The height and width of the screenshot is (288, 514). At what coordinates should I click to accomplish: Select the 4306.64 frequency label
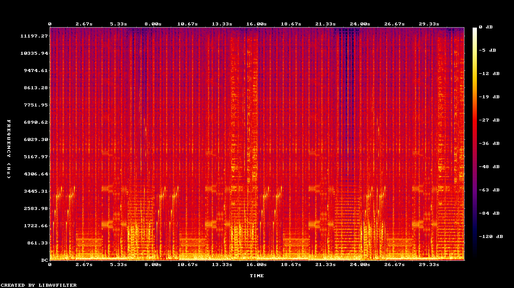[36, 174]
